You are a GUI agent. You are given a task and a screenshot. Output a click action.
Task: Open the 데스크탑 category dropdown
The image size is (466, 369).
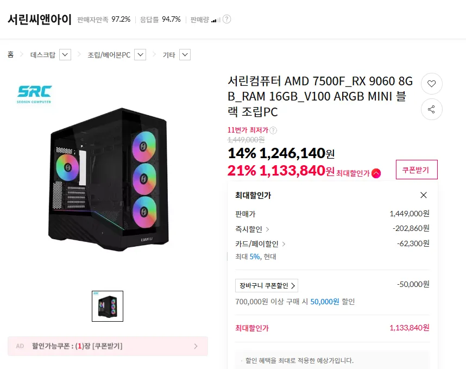(x=65, y=55)
